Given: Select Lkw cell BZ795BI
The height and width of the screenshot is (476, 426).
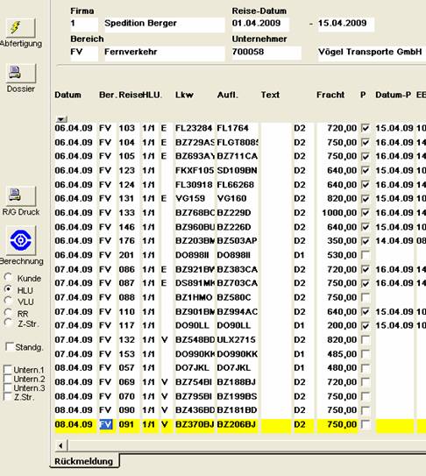Looking at the screenshot, I should pyautogui.click(x=195, y=397).
